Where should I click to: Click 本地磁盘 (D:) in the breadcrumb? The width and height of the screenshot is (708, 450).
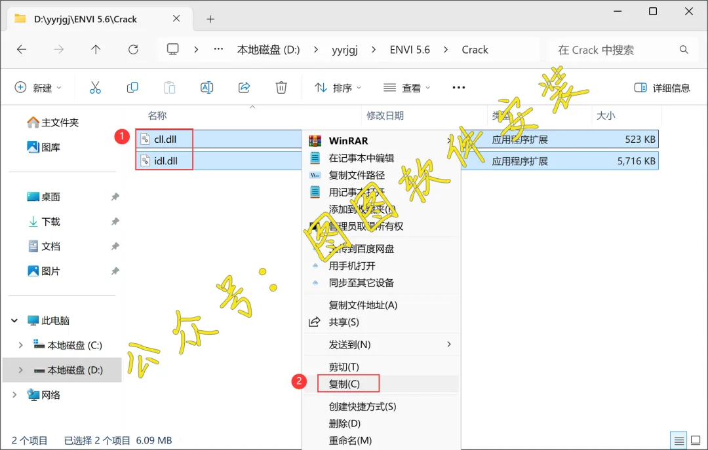268,50
